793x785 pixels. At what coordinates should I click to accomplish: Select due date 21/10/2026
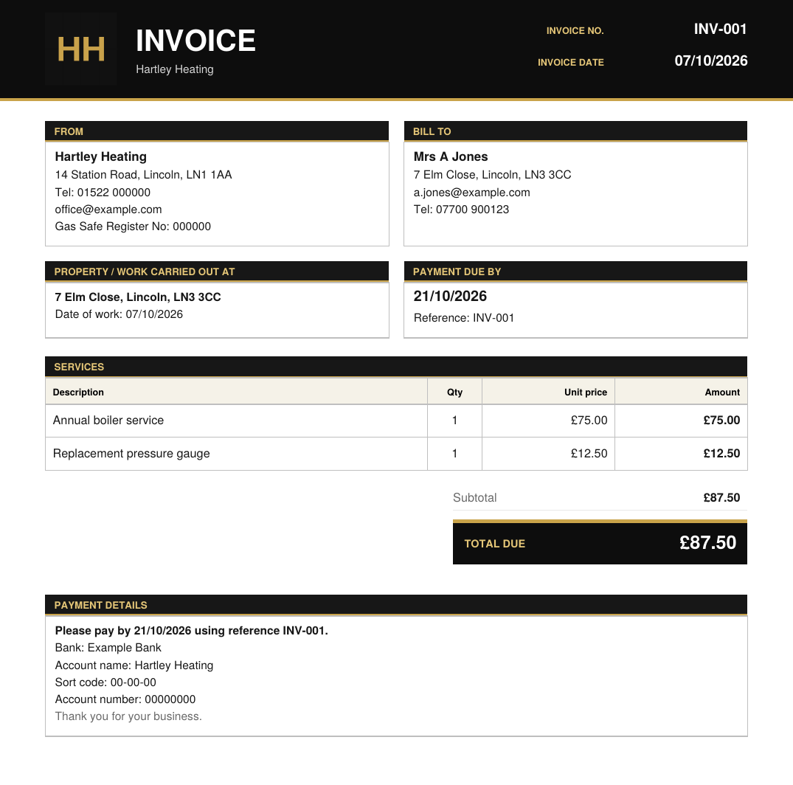(x=450, y=296)
